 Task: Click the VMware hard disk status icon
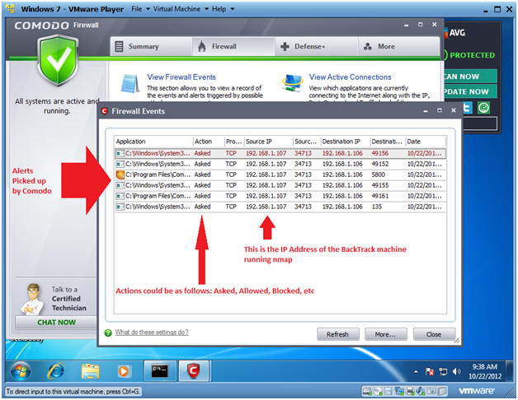(367, 392)
